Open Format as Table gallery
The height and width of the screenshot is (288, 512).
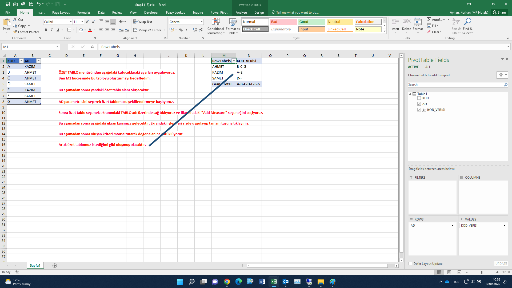(233, 26)
